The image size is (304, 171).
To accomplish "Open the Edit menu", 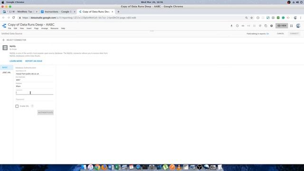I will 15,28.
